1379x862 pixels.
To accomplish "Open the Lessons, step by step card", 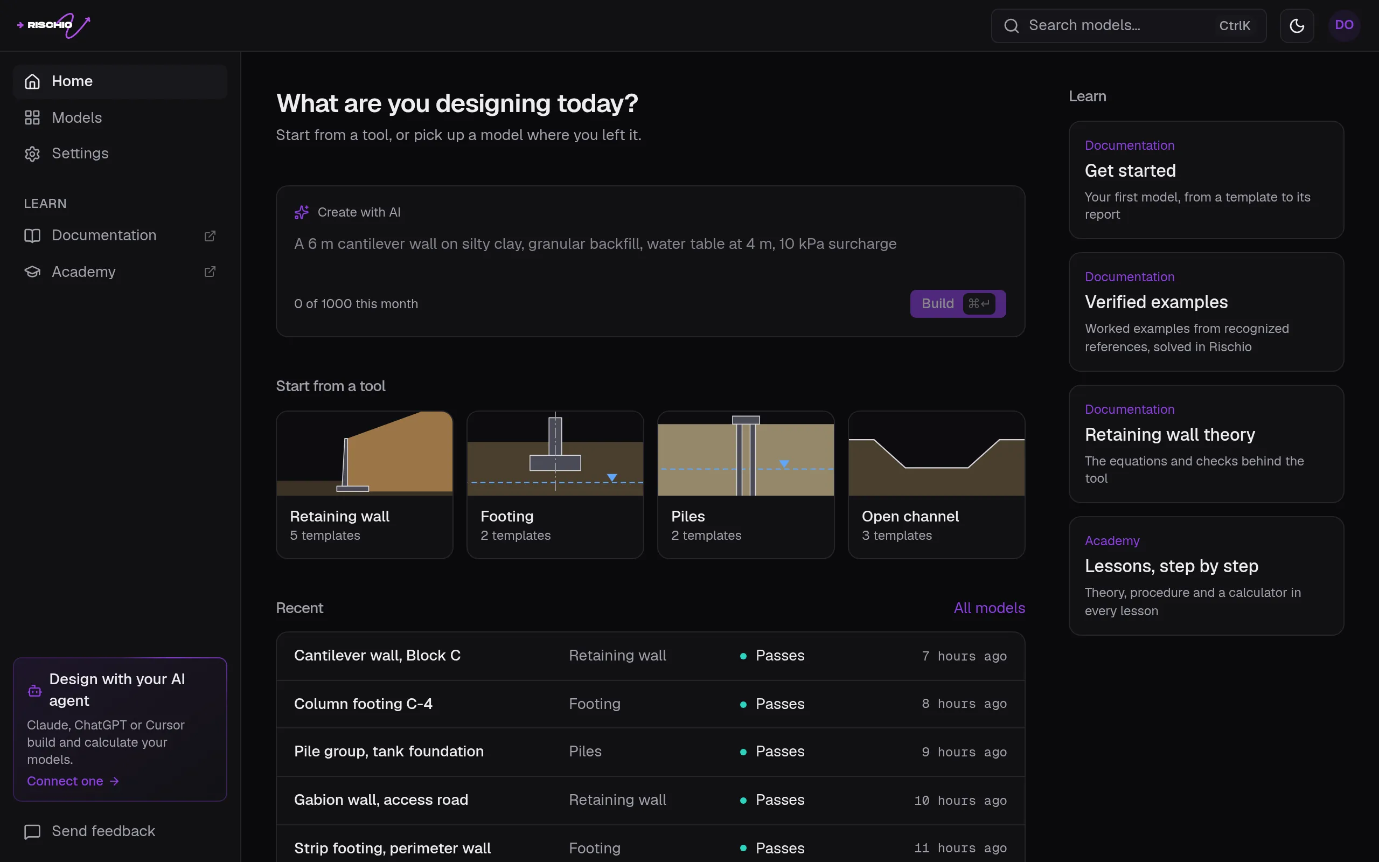I will coord(1206,576).
